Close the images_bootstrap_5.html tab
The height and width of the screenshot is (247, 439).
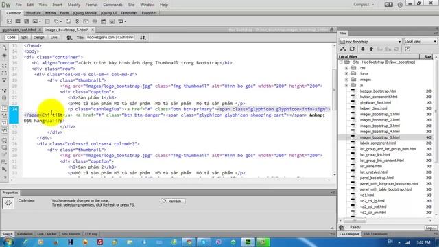tap(93, 30)
